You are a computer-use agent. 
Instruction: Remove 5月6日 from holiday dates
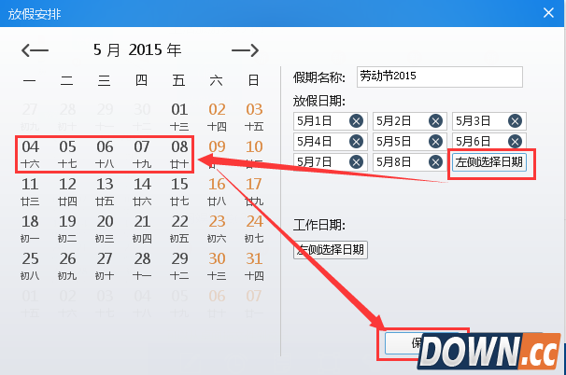(514, 142)
